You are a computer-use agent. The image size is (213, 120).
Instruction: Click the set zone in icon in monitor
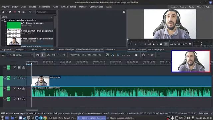click(140, 44)
